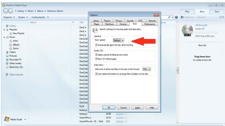Viewport: 225px width, 126px height.
Task: Toggle Apply volume leveling across tracks
Action: 96,55
